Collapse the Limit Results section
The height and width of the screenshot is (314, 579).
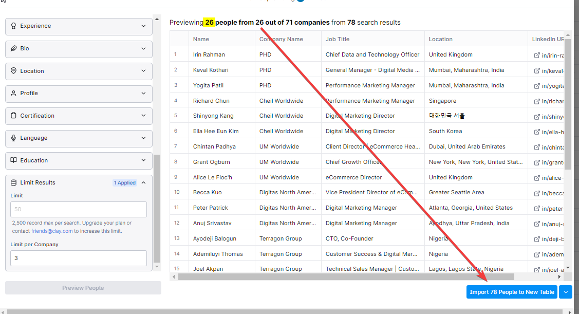(143, 183)
